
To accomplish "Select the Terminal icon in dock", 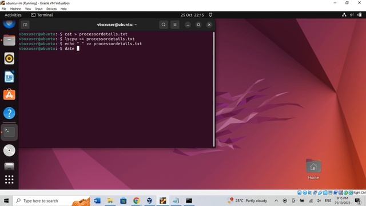I will tap(9, 132).
